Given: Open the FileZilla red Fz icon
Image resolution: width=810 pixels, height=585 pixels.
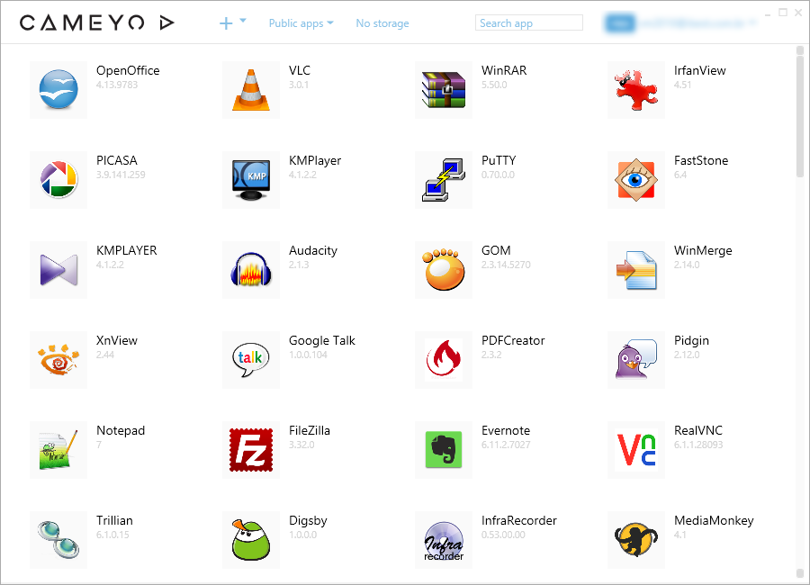Looking at the screenshot, I should 251,450.
